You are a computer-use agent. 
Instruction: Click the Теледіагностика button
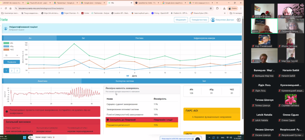[x=199, y=20]
